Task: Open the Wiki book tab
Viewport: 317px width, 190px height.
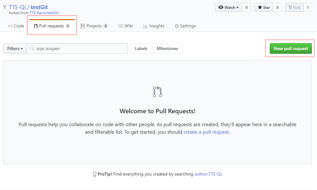Action: tap(126, 26)
